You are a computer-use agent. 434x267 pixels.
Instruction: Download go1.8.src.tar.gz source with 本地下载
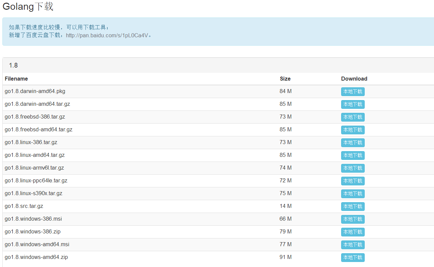353,207
